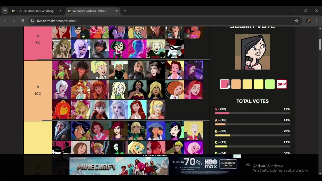
Task: View site information icon in address bar
Action: [x=32, y=21]
